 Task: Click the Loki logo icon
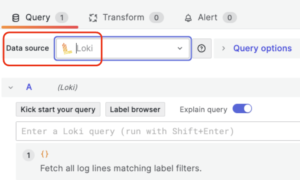[x=66, y=49]
